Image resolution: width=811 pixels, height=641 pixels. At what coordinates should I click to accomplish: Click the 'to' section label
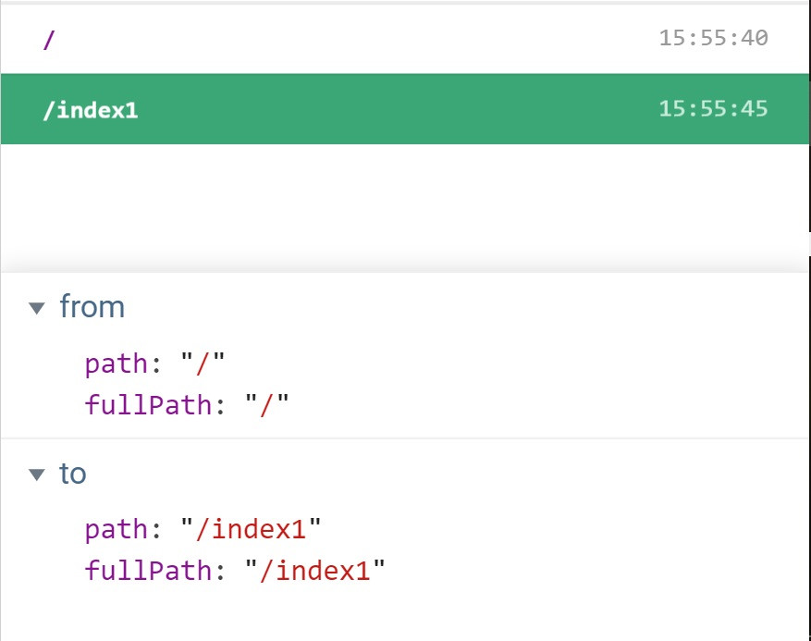click(73, 474)
